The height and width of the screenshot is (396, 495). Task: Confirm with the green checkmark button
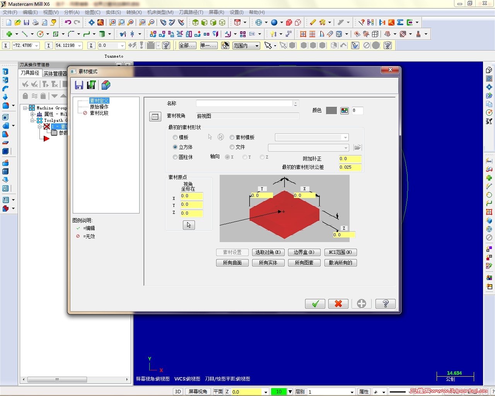(x=315, y=304)
